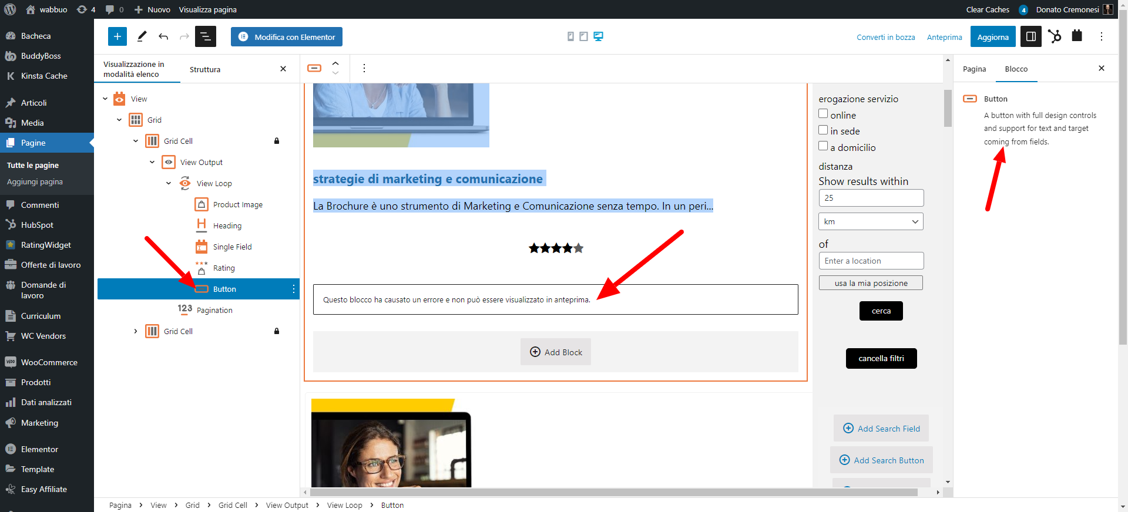
Task: Select the tablet preview device icon
Action: (583, 36)
